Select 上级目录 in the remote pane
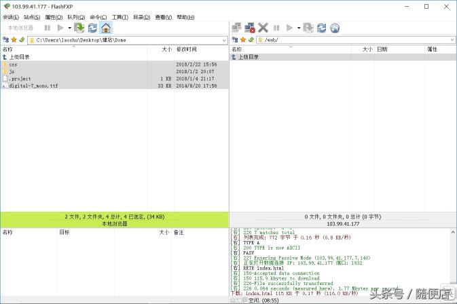The width and height of the screenshot is (457, 304). coord(343,57)
